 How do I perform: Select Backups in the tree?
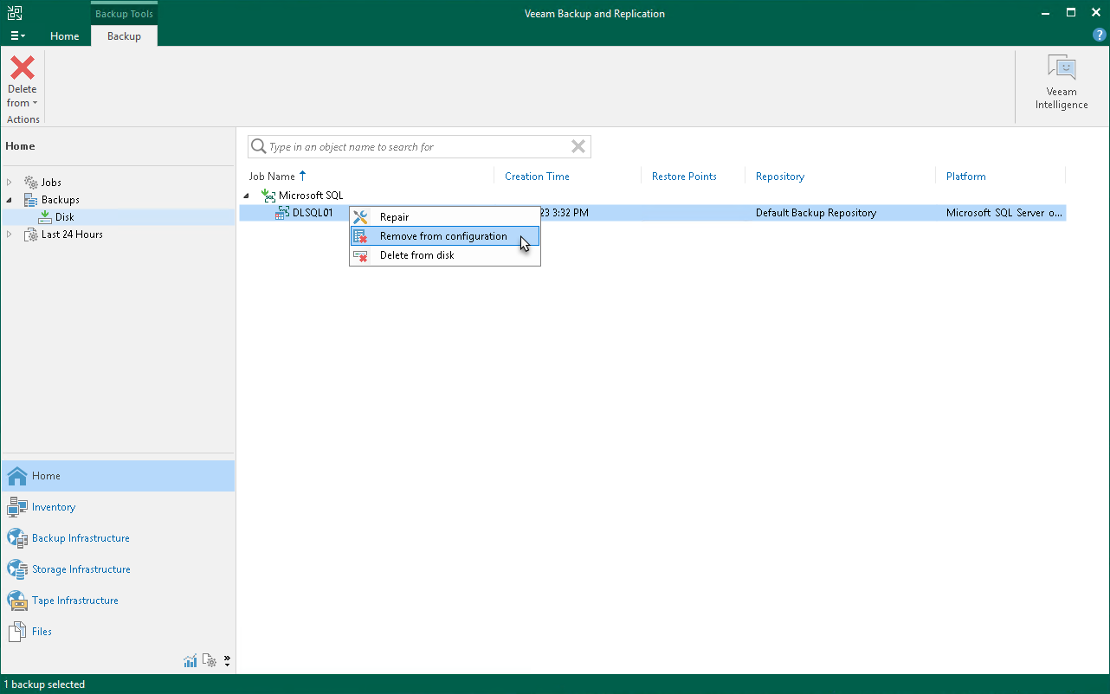point(61,200)
